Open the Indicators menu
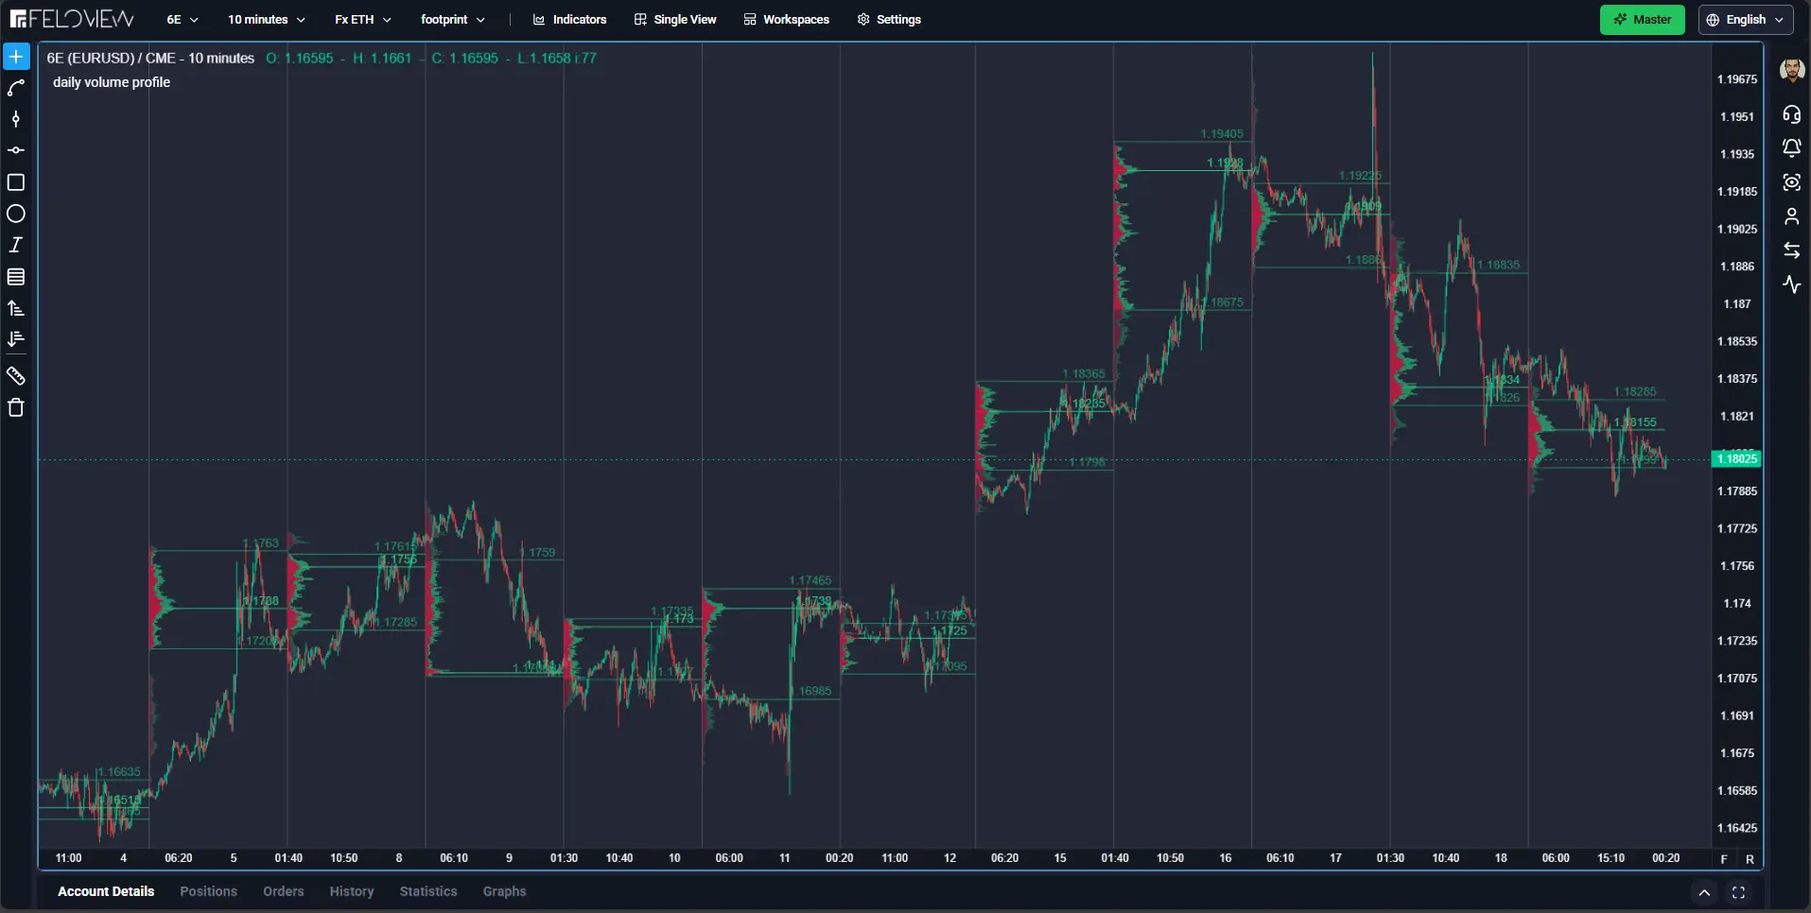The width and height of the screenshot is (1811, 913). tap(569, 20)
